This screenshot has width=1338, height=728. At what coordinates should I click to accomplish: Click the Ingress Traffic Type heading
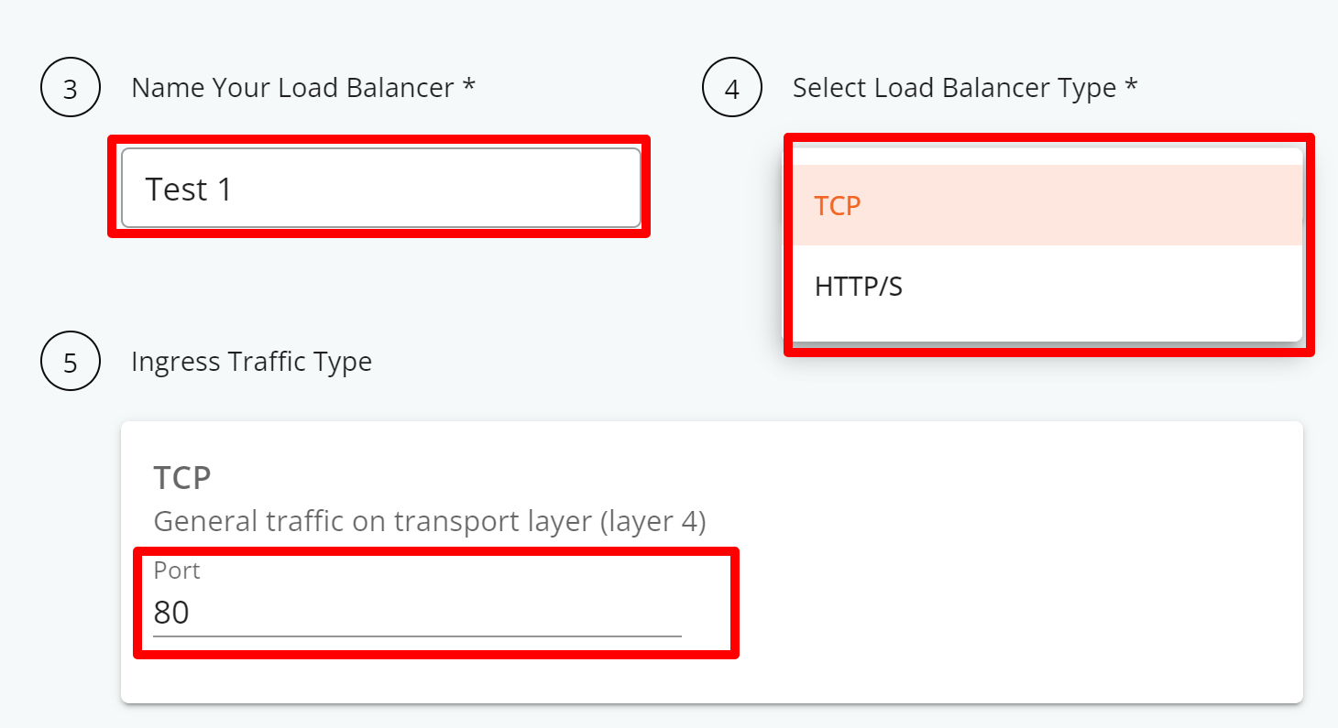pyautogui.click(x=251, y=362)
